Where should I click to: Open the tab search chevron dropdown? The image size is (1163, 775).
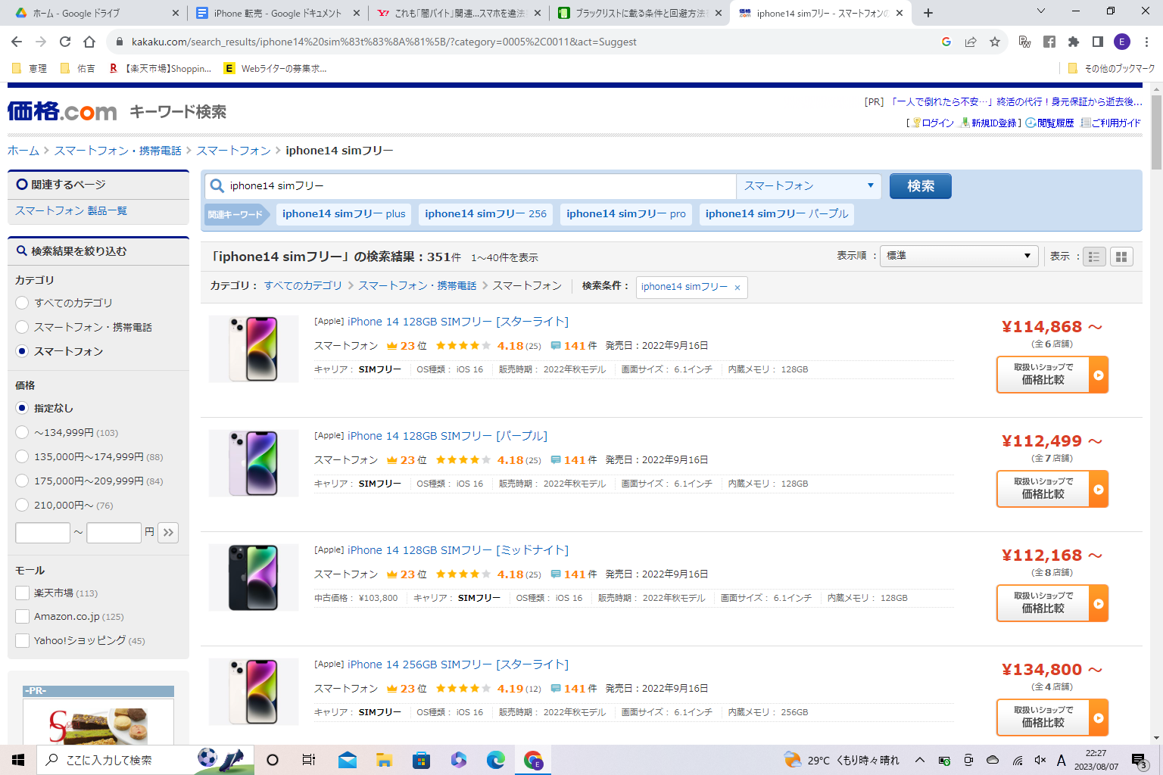pos(1040,11)
